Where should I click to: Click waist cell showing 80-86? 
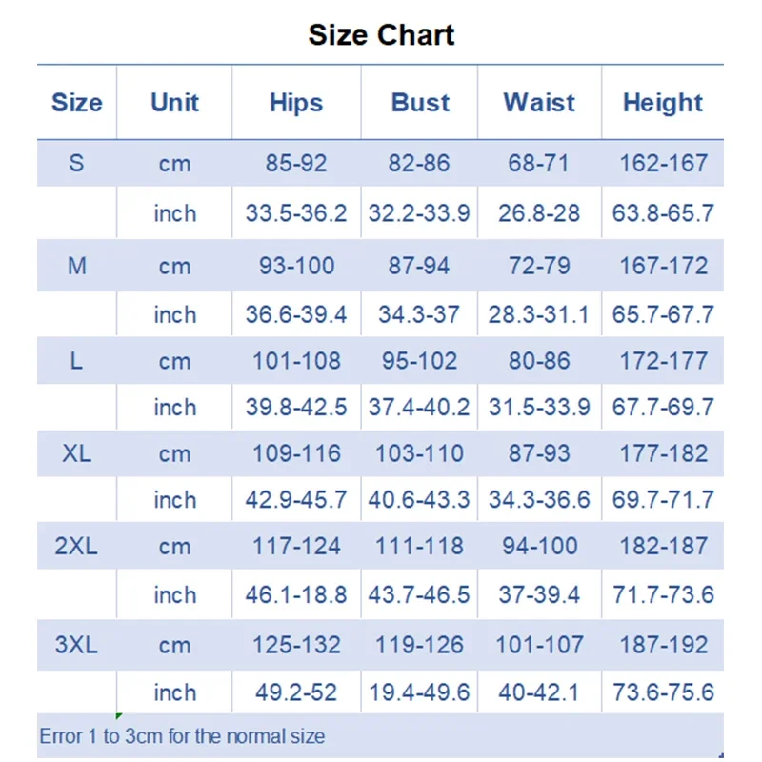pyautogui.click(x=539, y=361)
